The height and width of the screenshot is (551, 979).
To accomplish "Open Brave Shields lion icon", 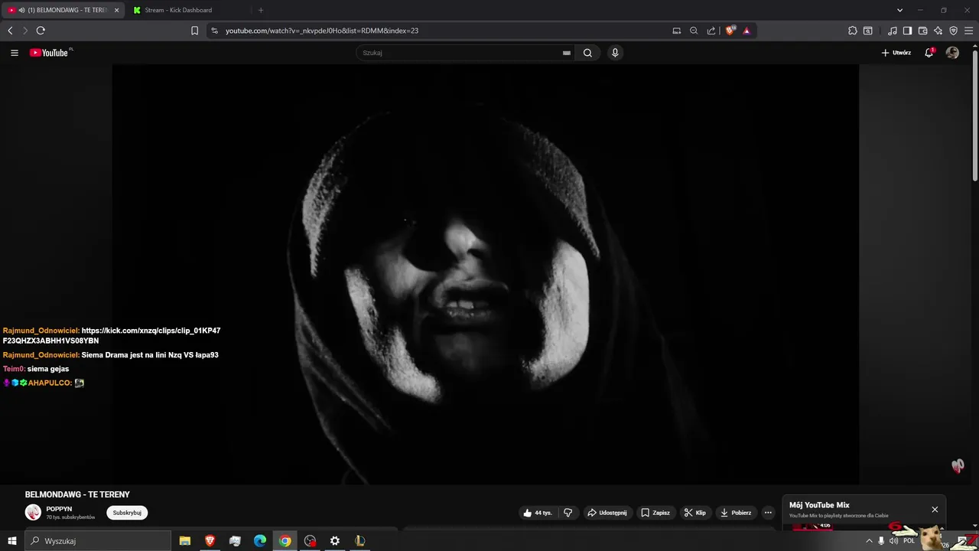I will tap(730, 31).
